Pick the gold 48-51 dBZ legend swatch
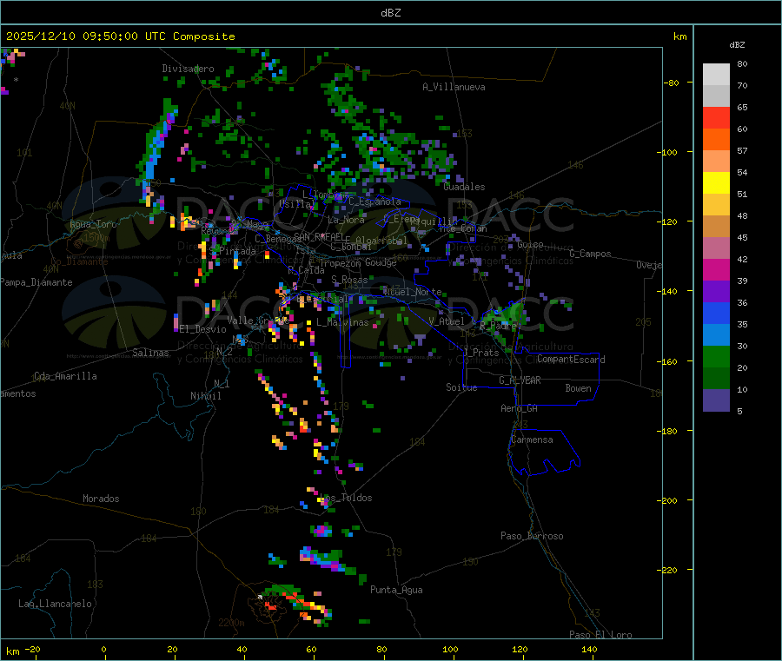This screenshot has height=661, width=782. pos(716,204)
